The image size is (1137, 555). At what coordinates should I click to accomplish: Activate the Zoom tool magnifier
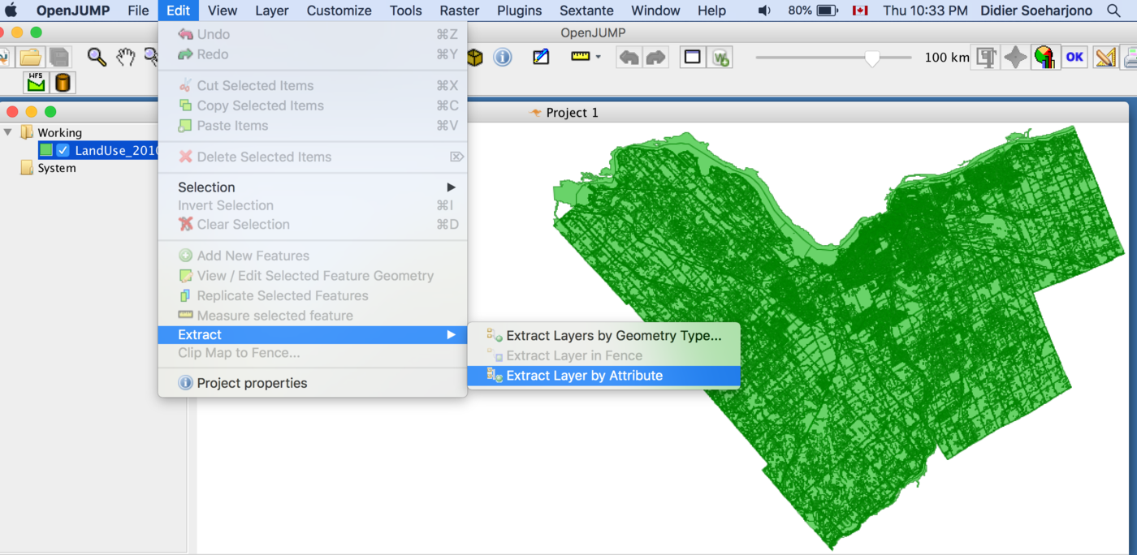tap(97, 57)
